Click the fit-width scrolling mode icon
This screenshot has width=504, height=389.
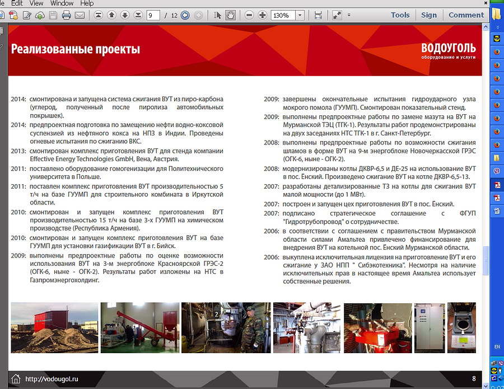318,15
